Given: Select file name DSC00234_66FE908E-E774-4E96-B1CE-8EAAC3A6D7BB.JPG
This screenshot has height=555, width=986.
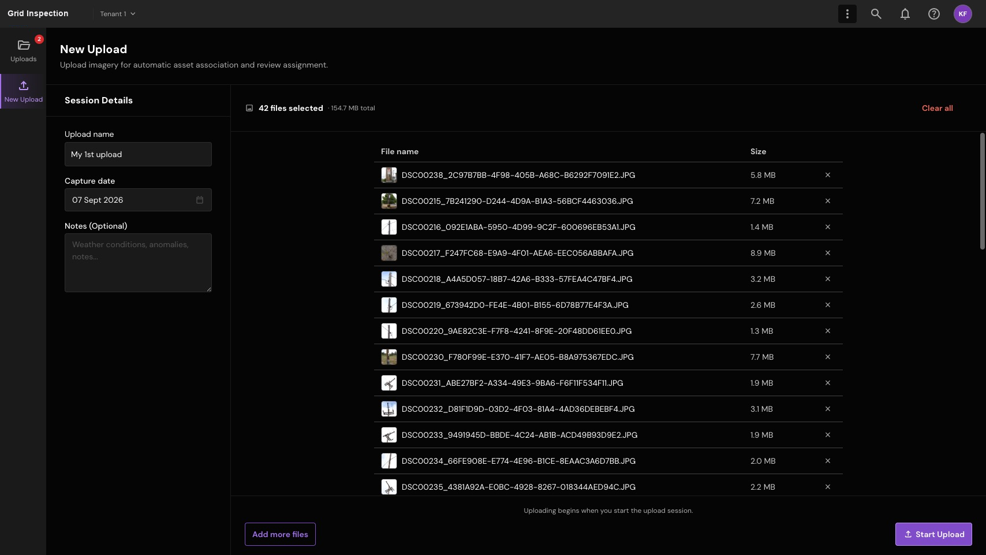Looking at the screenshot, I should click(518, 461).
